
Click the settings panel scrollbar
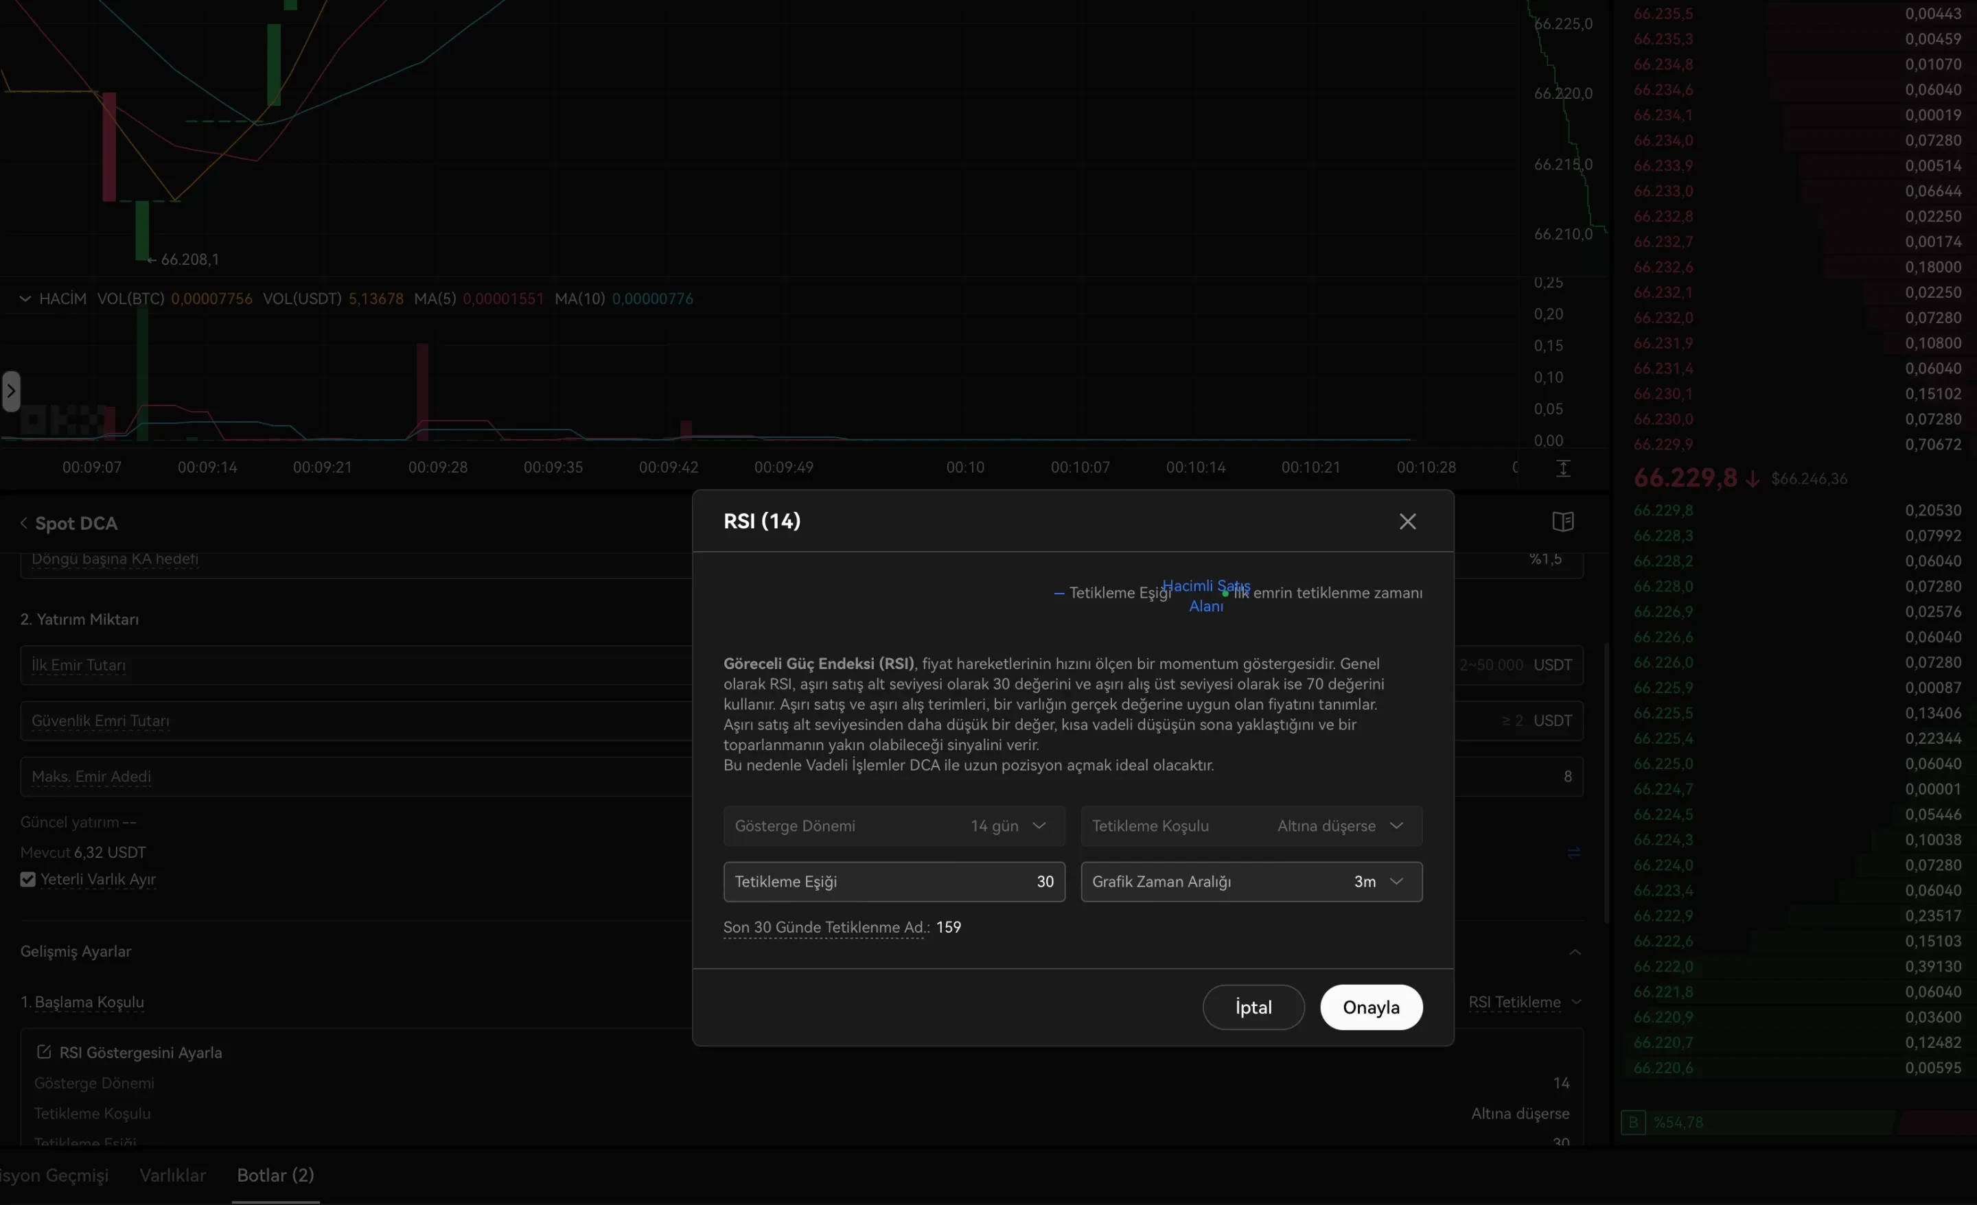pyautogui.click(x=1606, y=782)
